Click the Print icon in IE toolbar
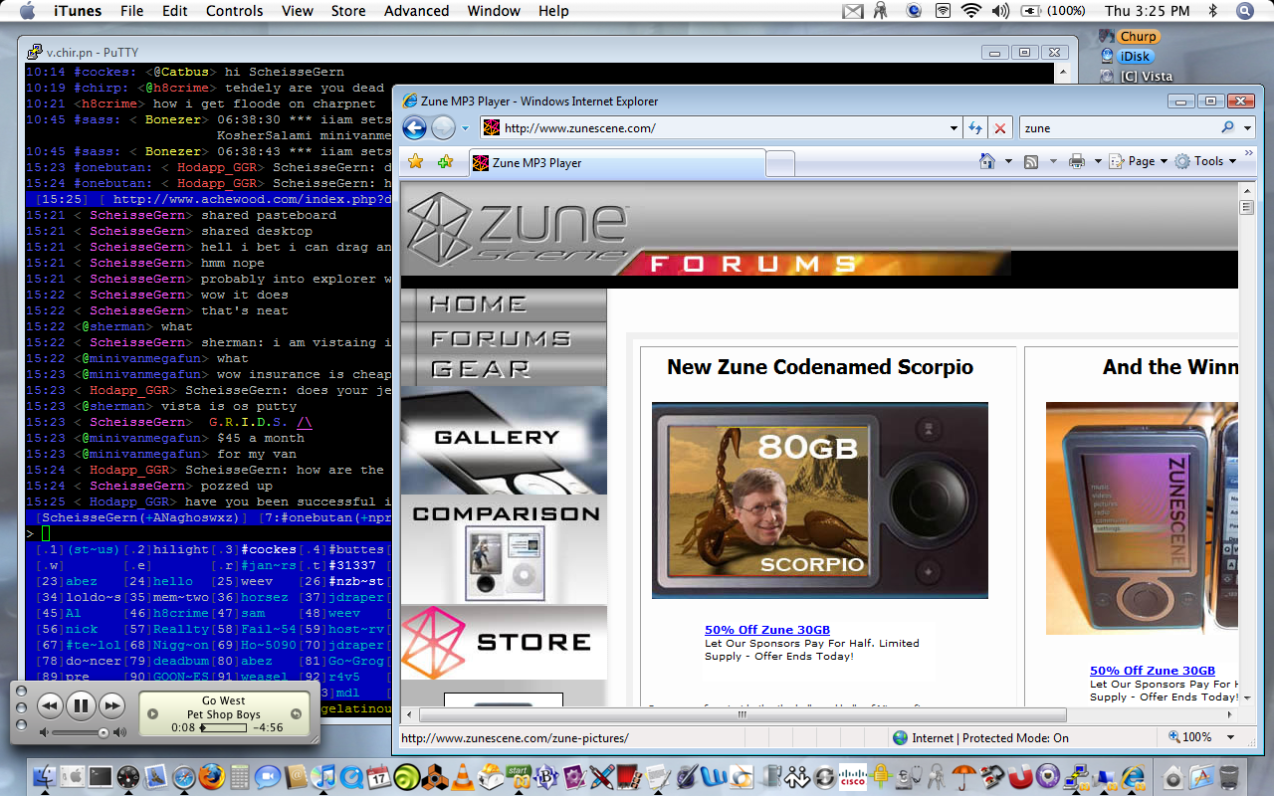 tap(1076, 161)
